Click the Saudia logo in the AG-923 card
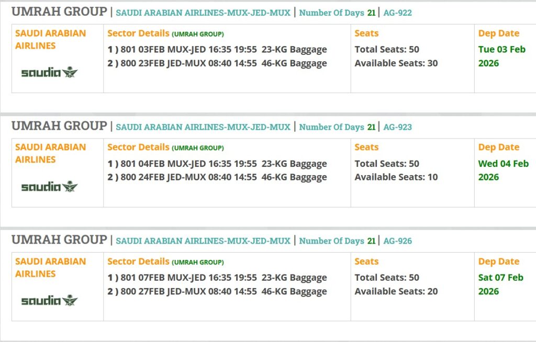Viewport: 536px width, 342px height. (49, 186)
